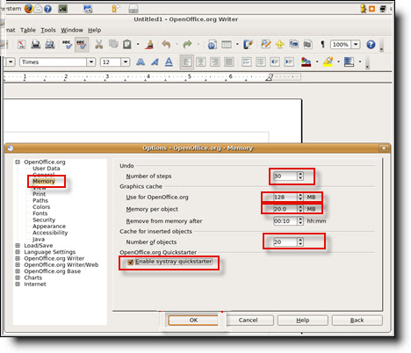Open the Help menu
Image resolution: width=411 pixels, height=353 pixels.
coord(94,30)
